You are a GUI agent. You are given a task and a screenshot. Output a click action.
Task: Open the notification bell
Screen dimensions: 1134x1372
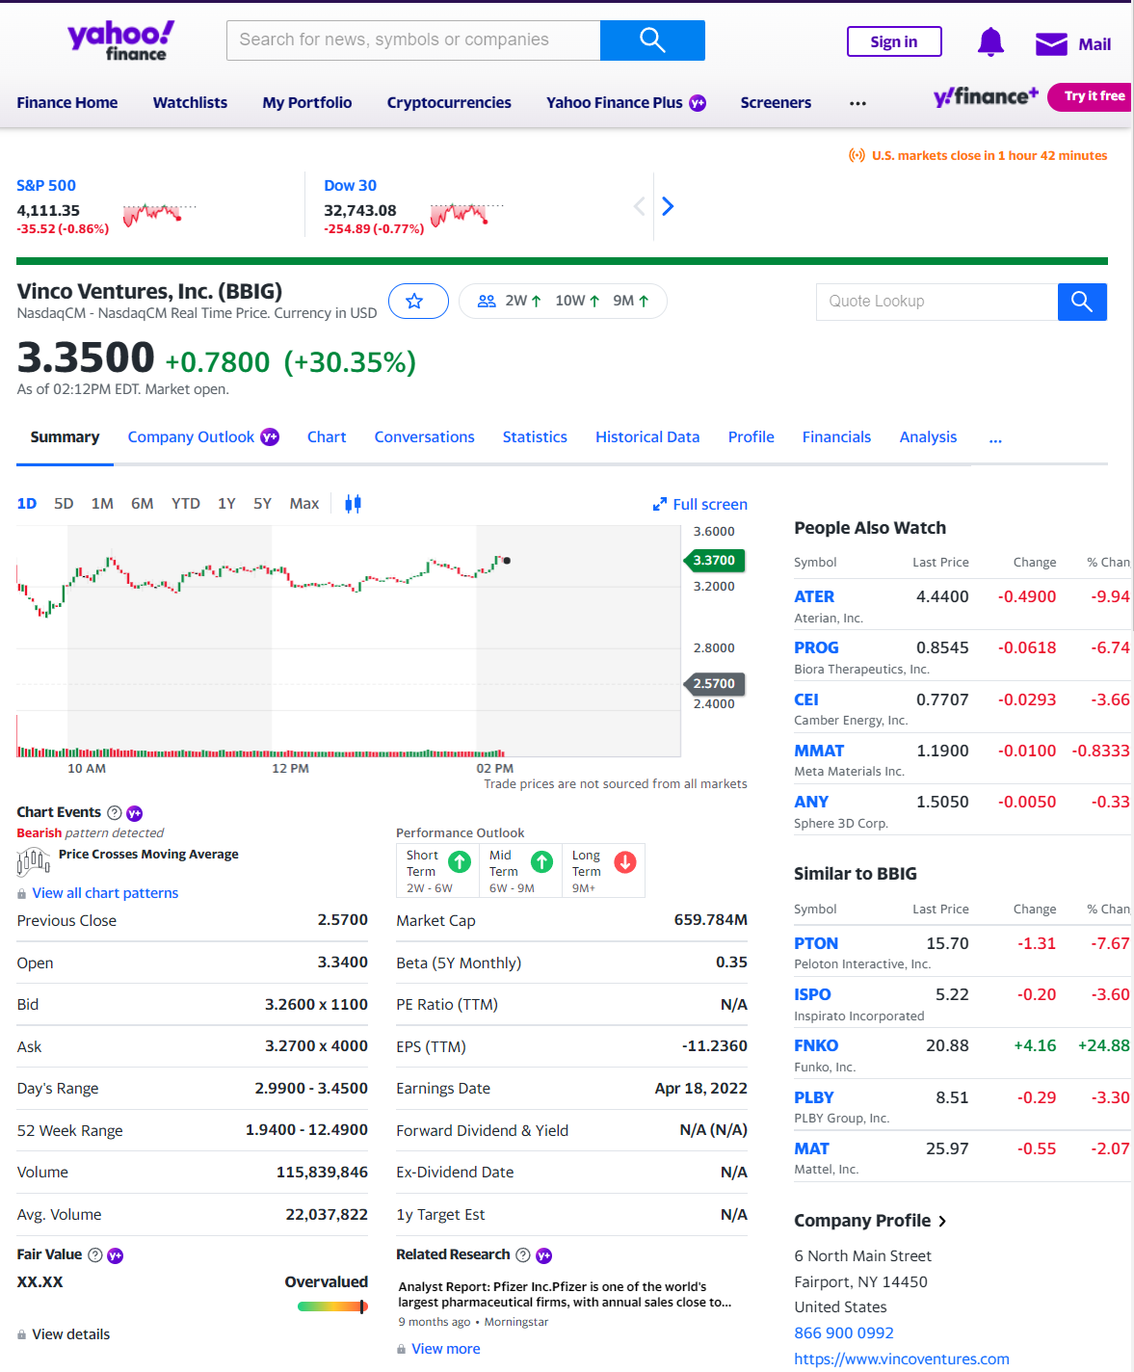point(990,41)
